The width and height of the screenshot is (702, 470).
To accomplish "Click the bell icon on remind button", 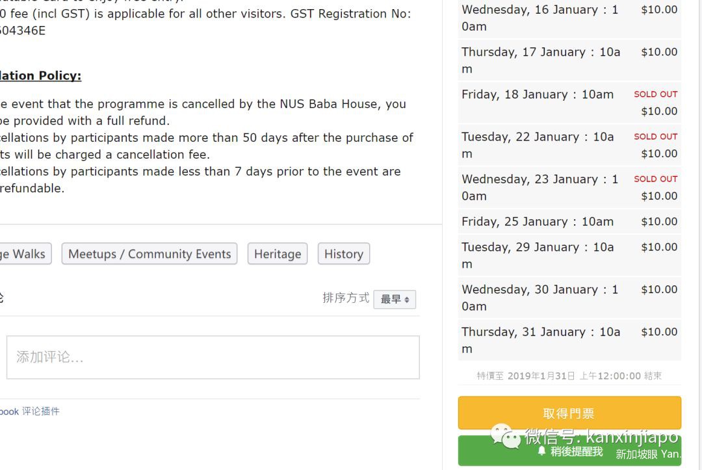I will pyautogui.click(x=541, y=450).
